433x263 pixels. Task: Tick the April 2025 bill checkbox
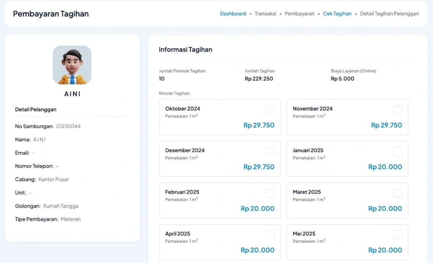coord(270,235)
